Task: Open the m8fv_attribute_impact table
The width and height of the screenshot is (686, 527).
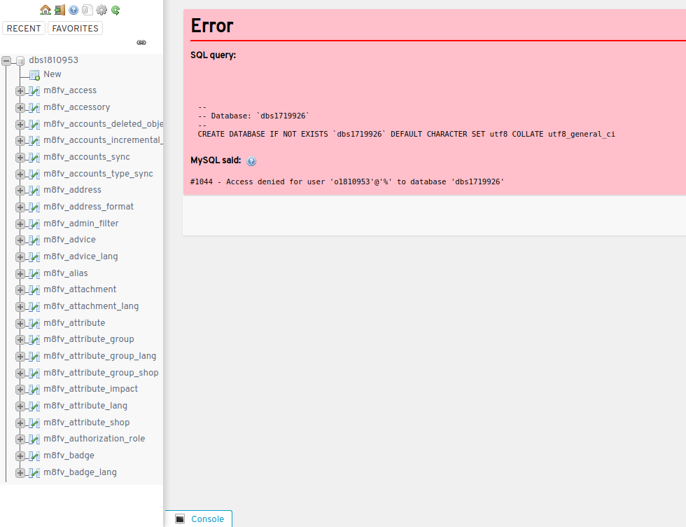Action: 90,389
